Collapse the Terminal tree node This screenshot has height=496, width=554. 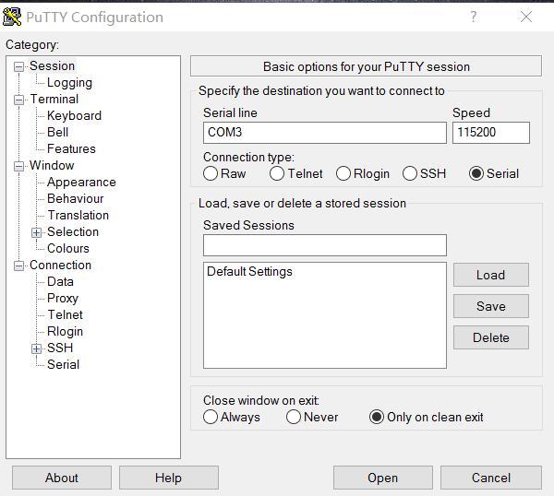(x=18, y=100)
